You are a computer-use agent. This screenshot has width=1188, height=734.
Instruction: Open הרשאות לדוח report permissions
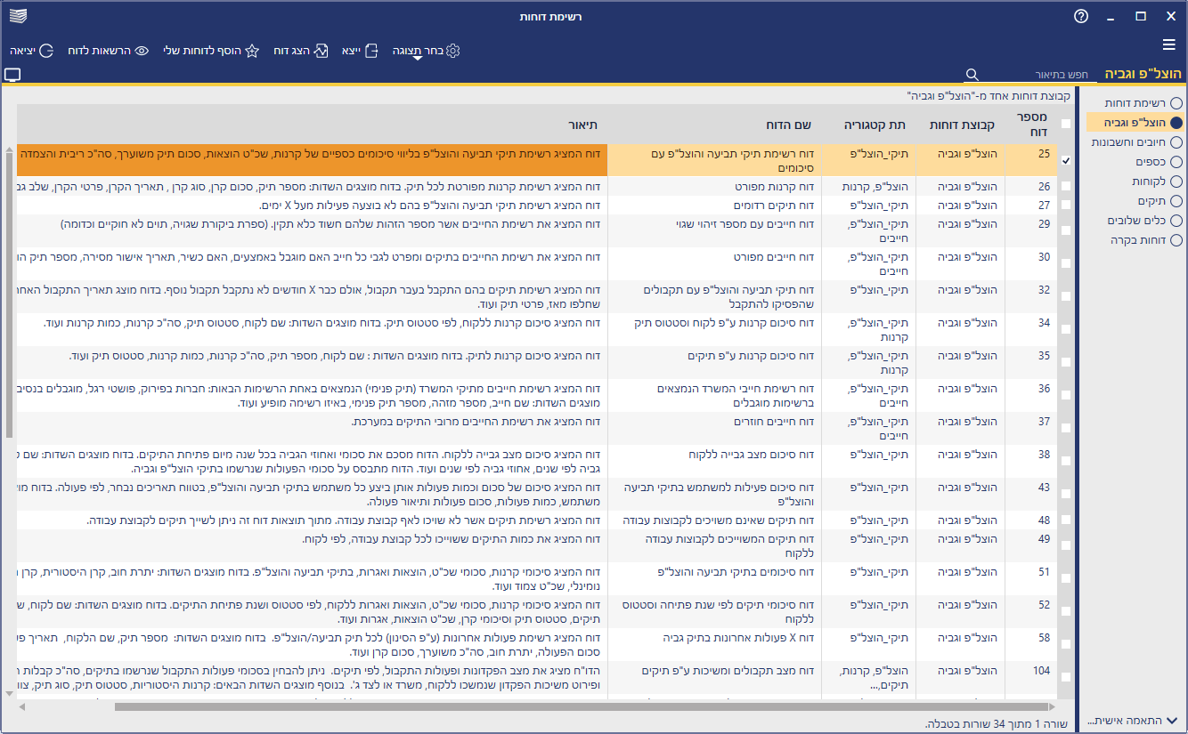tap(109, 51)
